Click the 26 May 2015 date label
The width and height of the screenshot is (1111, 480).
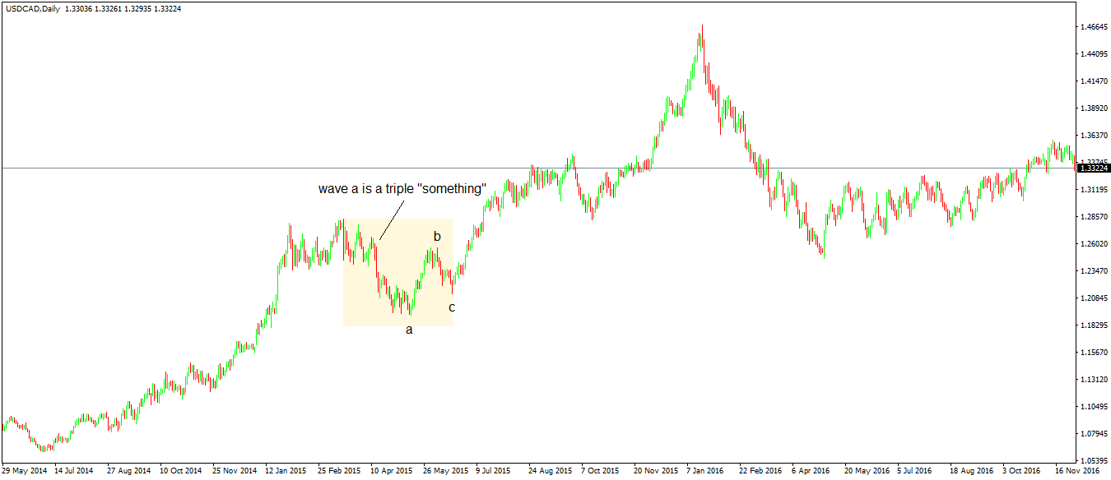445,472
